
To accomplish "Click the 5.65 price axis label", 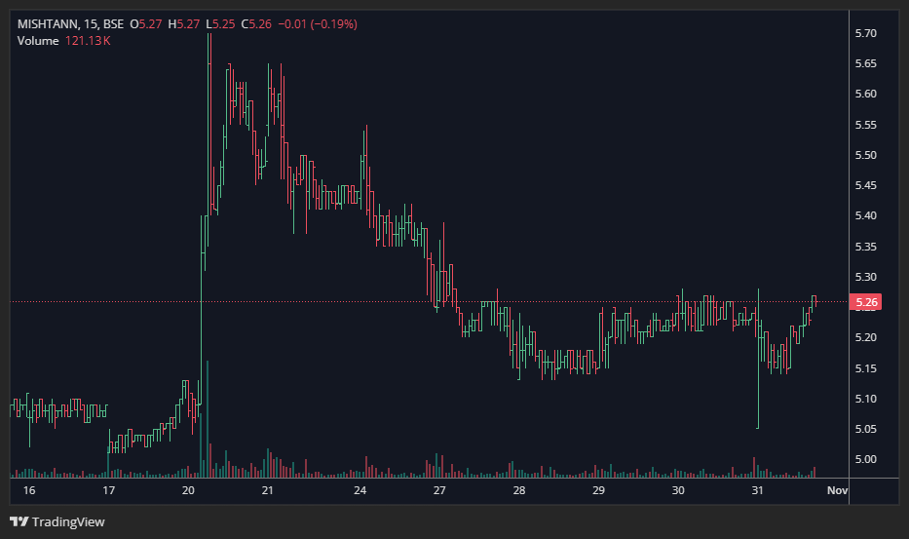I will [865, 63].
